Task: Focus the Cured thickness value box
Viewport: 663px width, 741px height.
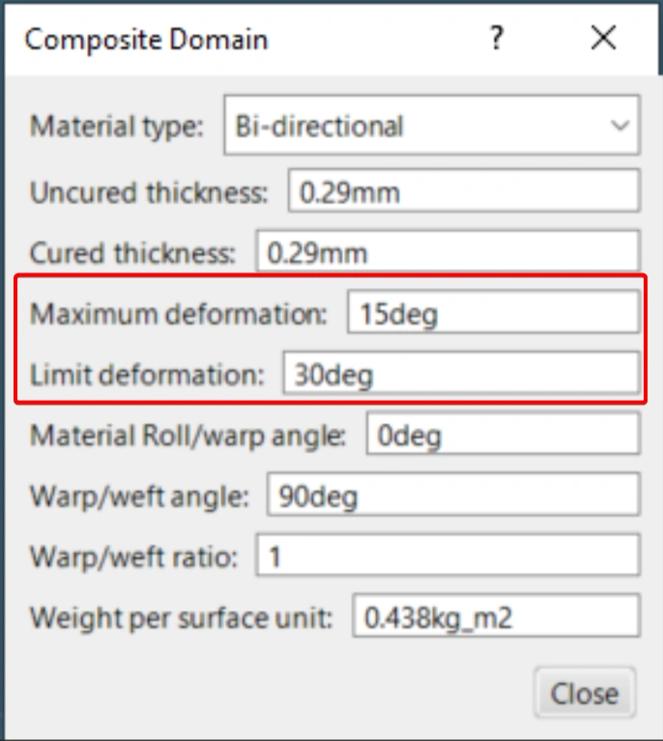Action: coord(447,253)
